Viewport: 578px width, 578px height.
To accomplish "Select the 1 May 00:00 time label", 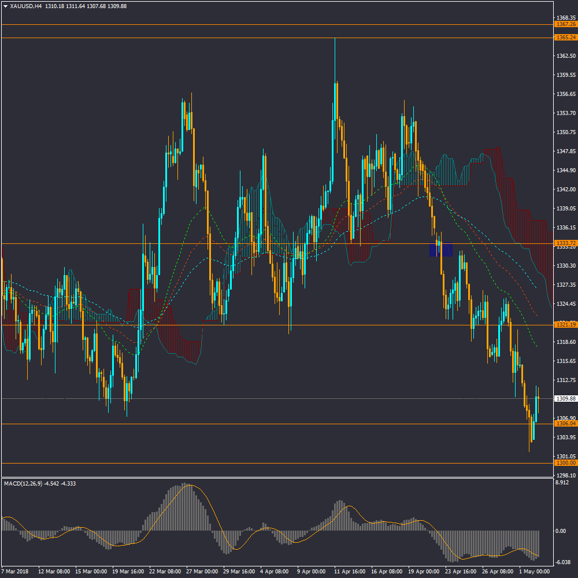I will click(x=535, y=571).
